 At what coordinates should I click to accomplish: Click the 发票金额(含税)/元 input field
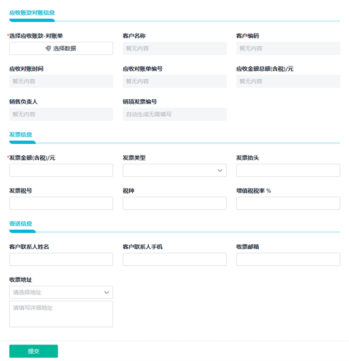point(61,171)
